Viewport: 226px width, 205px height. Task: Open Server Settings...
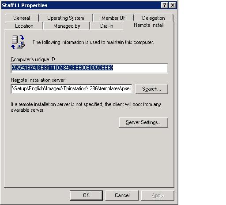point(143,122)
